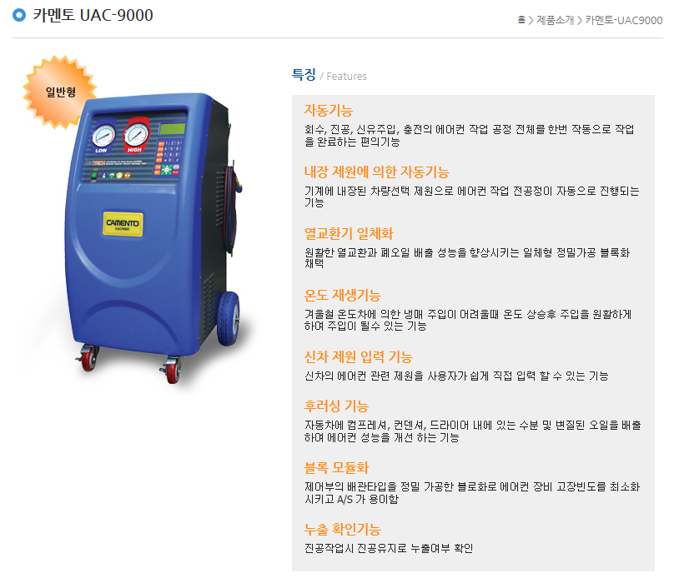This screenshot has width=679, height=588.
Task: Click the 온도 재생기능 heading
Action: [x=342, y=296]
